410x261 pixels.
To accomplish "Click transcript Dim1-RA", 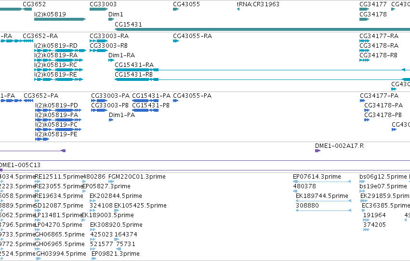I will 121,55.
